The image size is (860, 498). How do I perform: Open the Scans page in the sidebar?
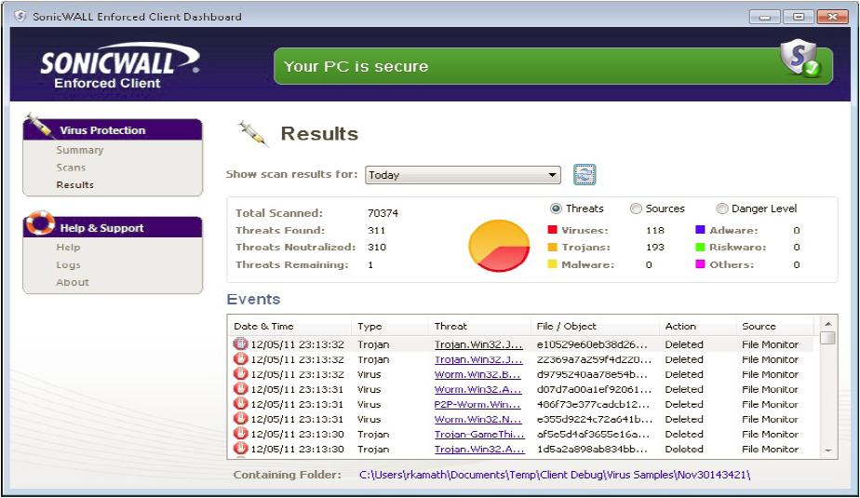pos(71,168)
